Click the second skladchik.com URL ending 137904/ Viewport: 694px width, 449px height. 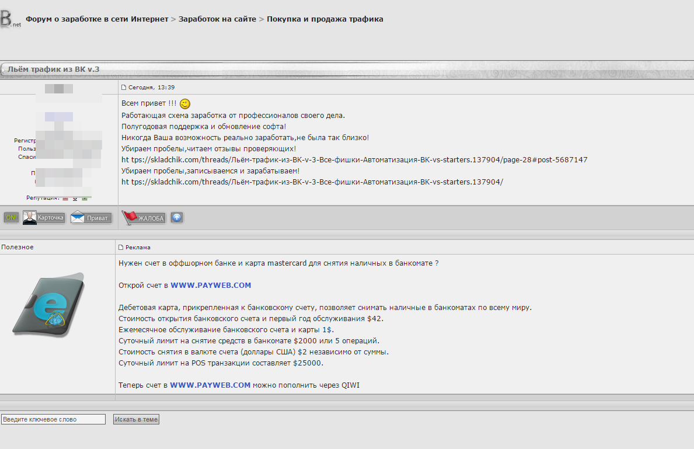coord(312,182)
